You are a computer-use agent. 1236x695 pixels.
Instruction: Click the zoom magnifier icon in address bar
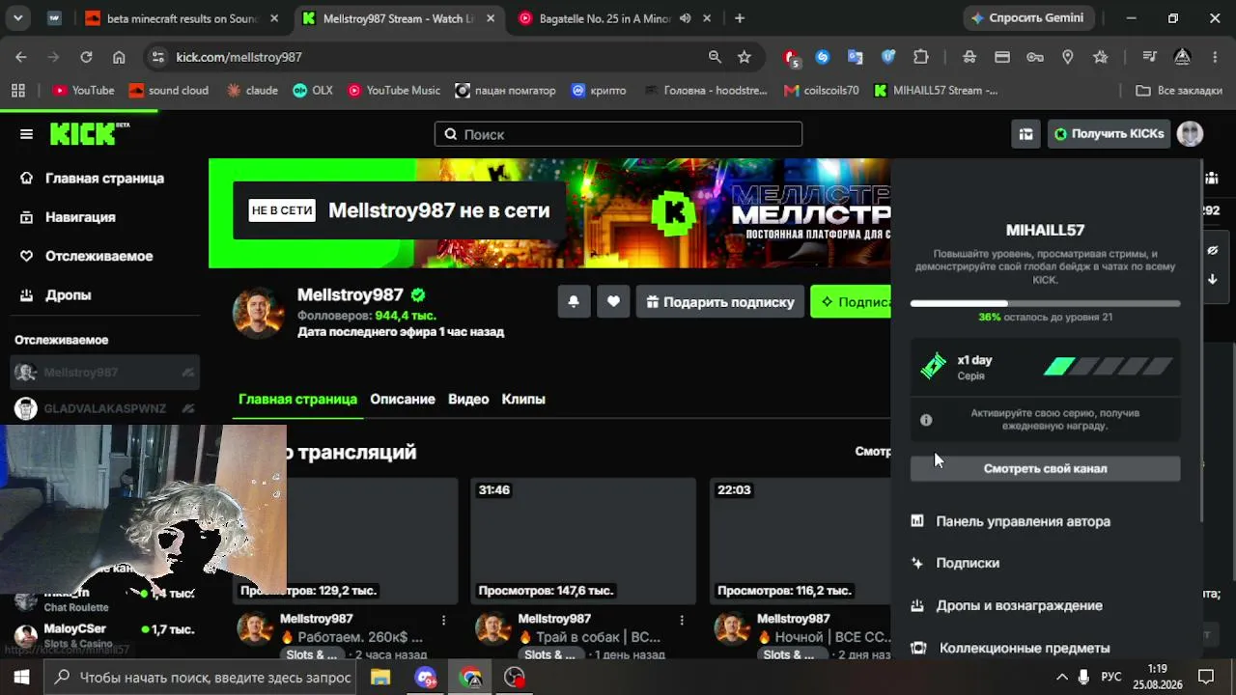tap(715, 57)
